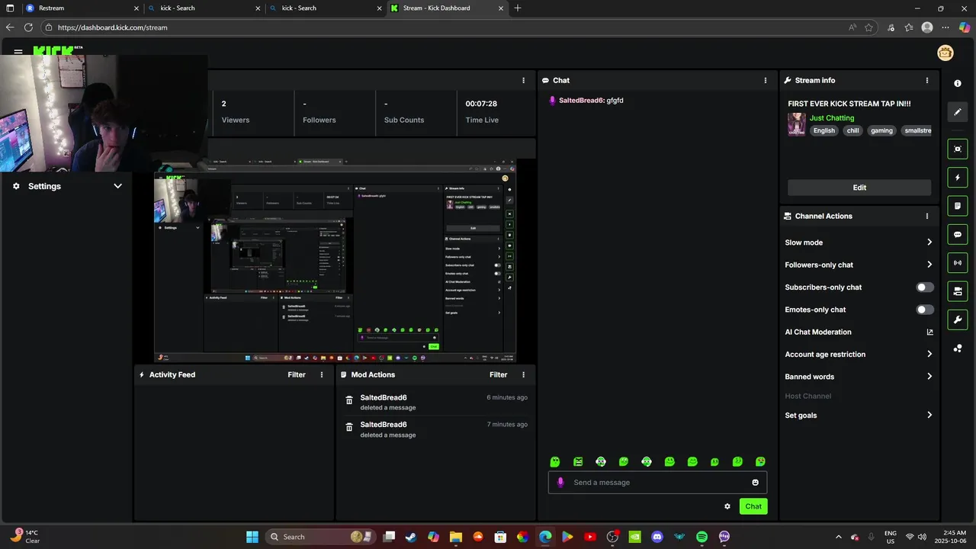Click the profile avatar at top right
This screenshot has width=976, height=549.
click(945, 53)
